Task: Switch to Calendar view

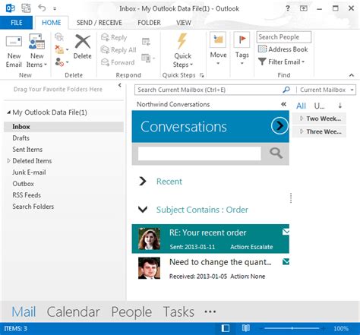Action: [73, 311]
